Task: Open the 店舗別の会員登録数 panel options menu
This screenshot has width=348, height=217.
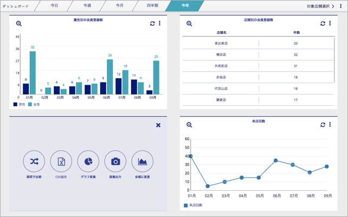Action: [x=330, y=23]
